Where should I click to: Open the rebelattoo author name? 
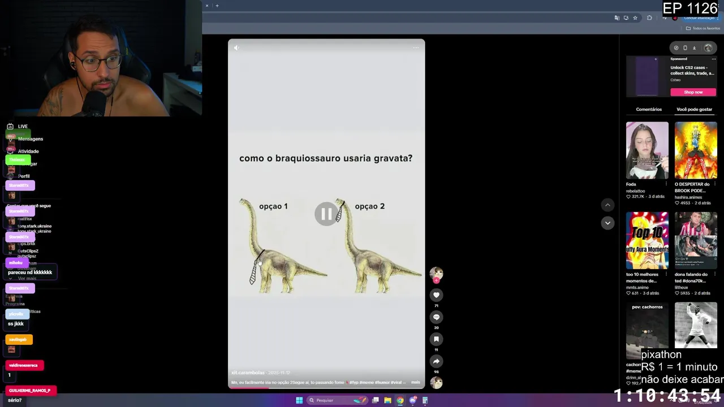[x=635, y=191]
